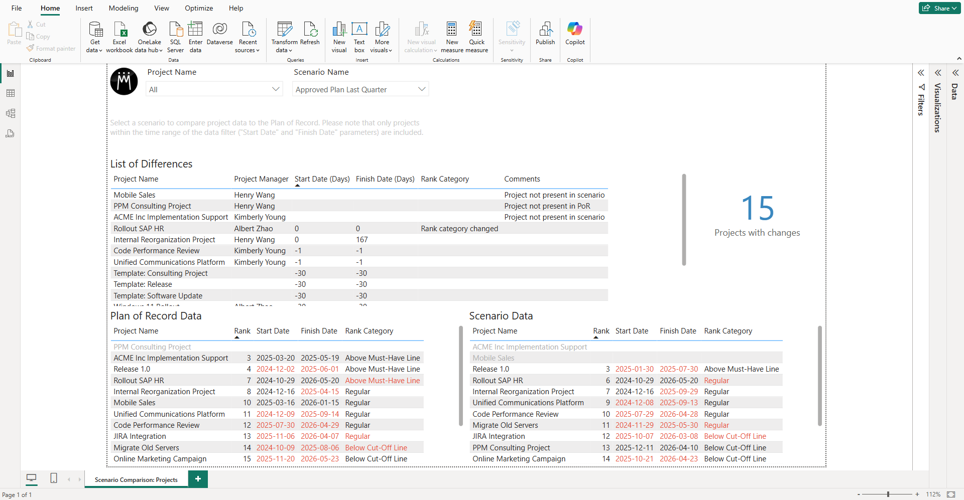964x500 pixels.
Task: Sort differences by Project Manager header
Action: 261,179
